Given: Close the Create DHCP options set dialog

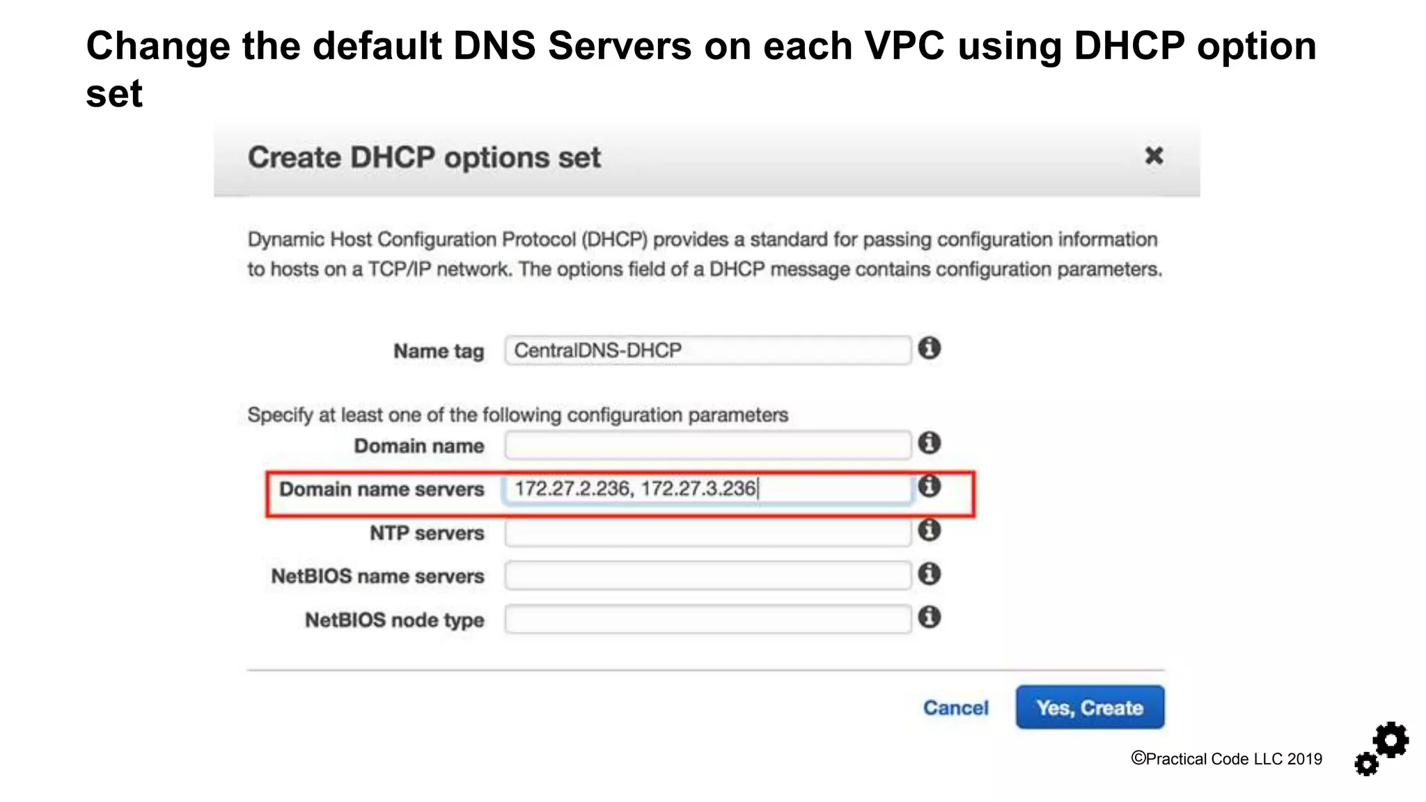Looking at the screenshot, I should 1154,156.
